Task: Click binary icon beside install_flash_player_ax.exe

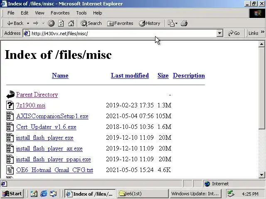Action: 10,148
